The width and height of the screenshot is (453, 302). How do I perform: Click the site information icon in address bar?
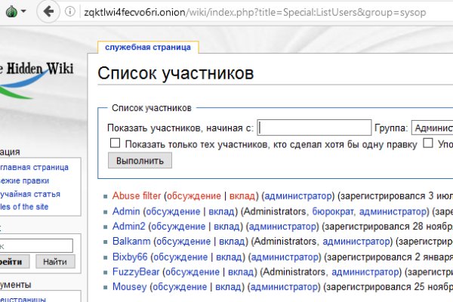coord(70,12)
